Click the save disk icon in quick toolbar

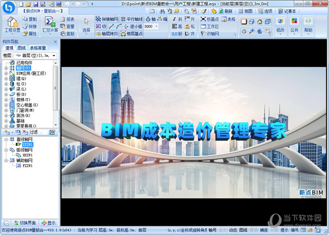click(x=36, y=4)
